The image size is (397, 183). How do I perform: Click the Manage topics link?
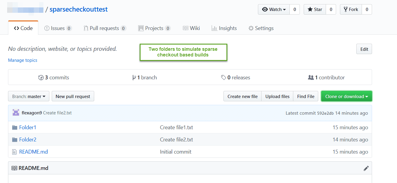pos(23,60)
